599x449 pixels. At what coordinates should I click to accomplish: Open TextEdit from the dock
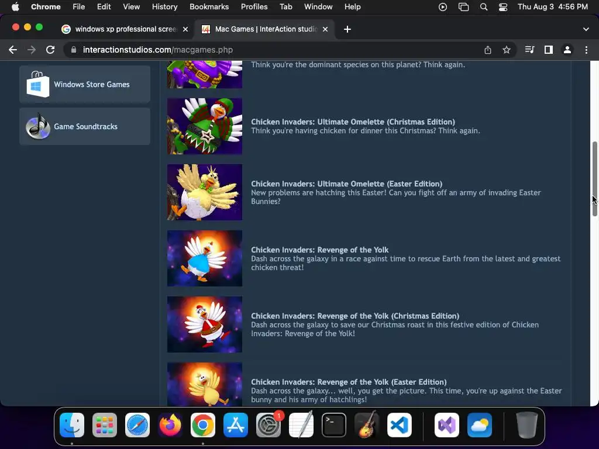tap(301, 425)
